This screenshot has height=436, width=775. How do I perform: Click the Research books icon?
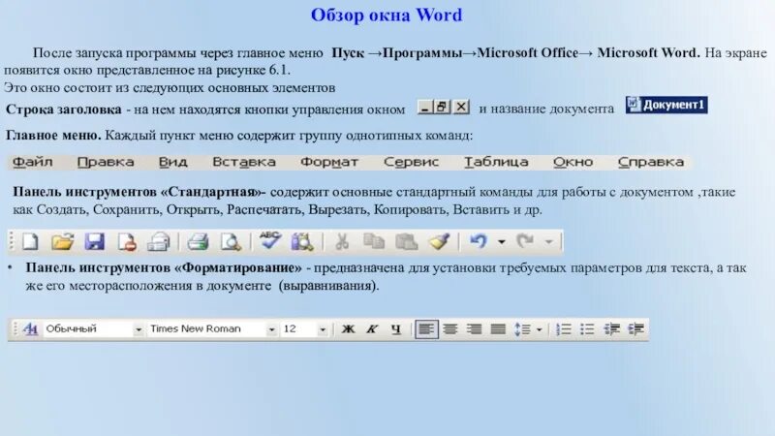[302, 241]
